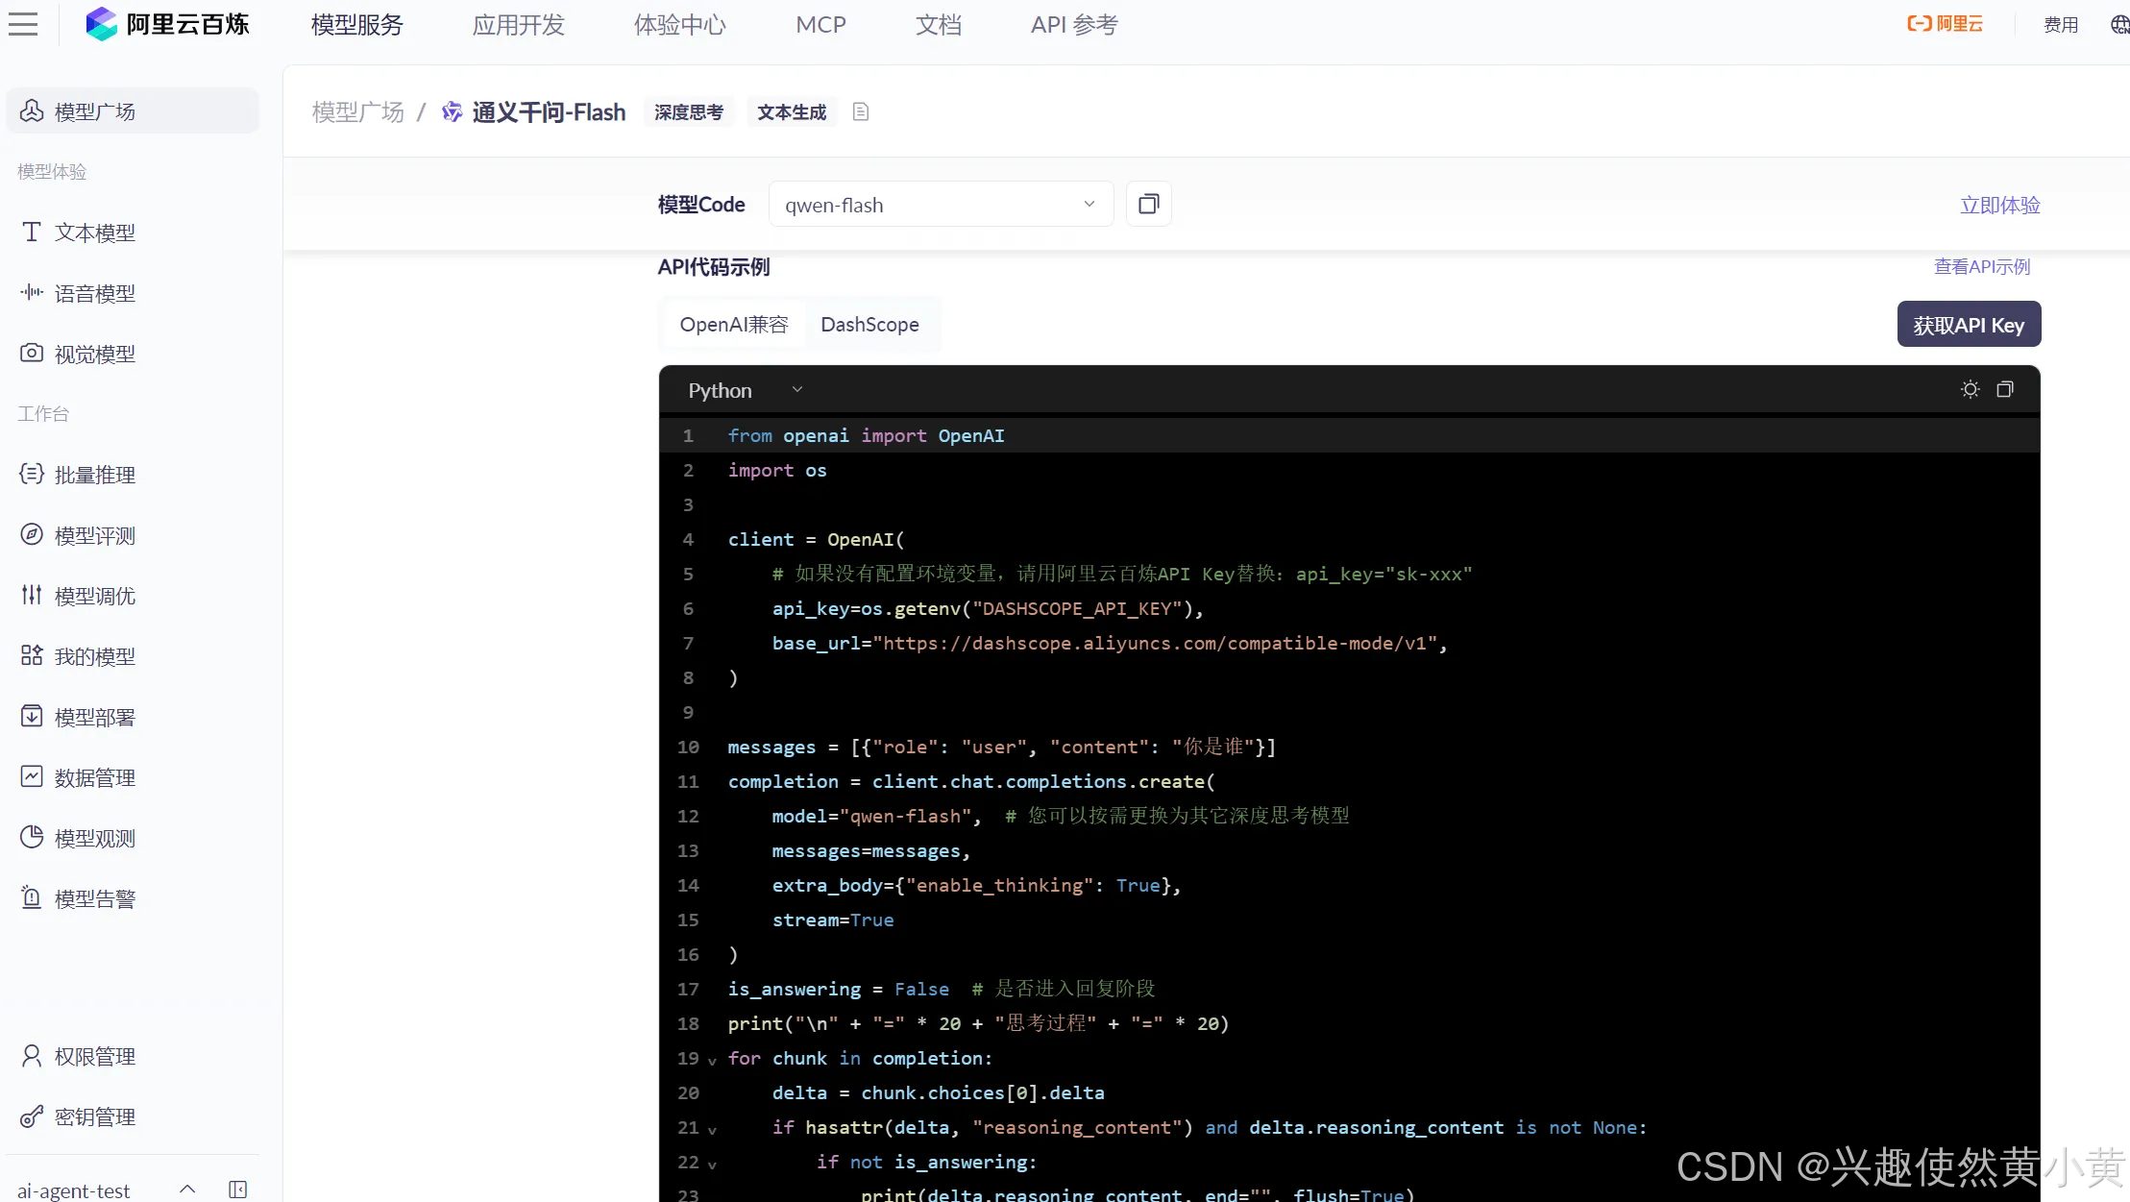
Task: Collapse the if block at line 21
Action: (712, 1130)
